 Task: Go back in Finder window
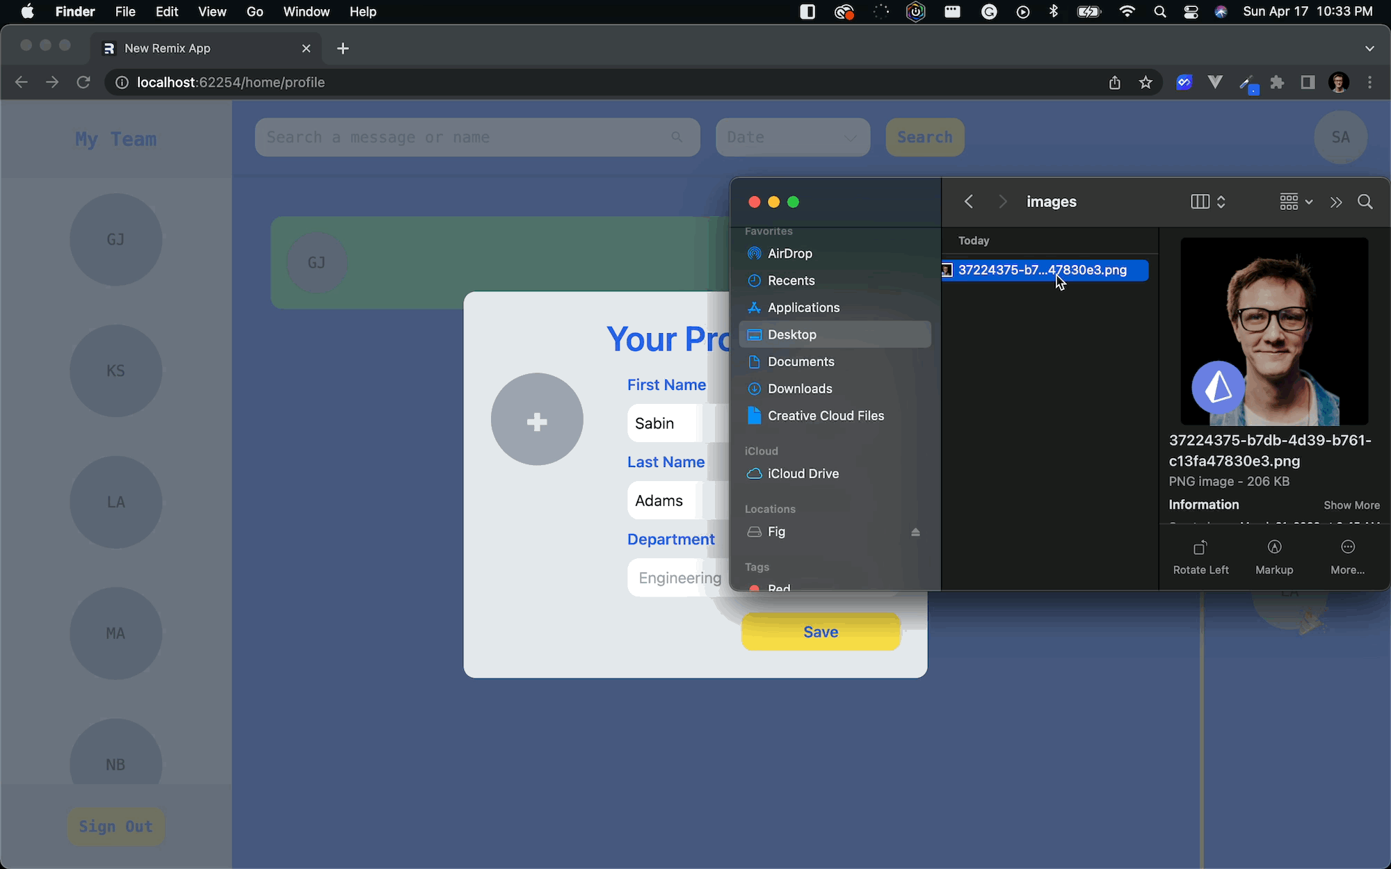point(968,202)
